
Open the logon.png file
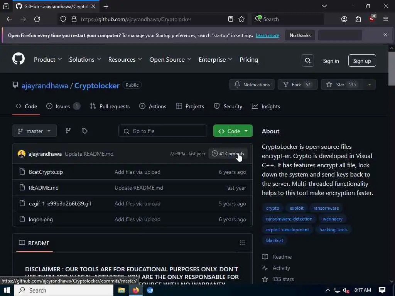coord(41,219)
